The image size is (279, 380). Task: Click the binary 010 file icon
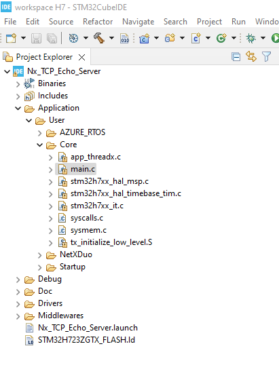tap(125, 38)
